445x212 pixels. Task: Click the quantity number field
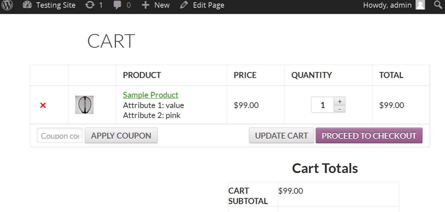[323, 105]
